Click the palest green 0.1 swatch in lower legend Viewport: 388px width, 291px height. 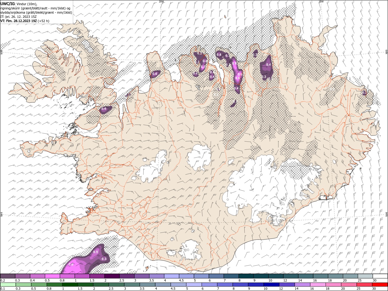(x=8, y=285)
